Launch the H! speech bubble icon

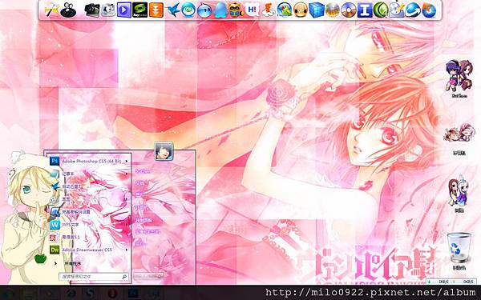coord(253,10)
